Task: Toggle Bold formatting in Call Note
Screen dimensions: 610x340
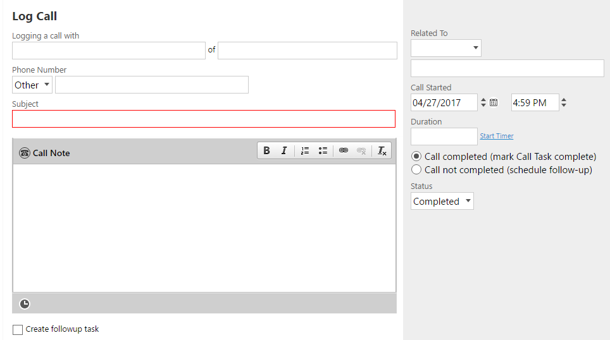Action: click(266, 151)
